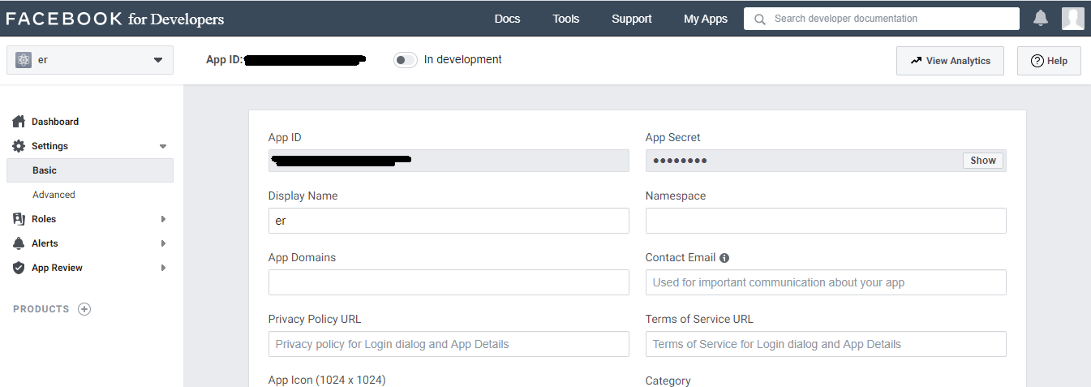Open the Tools menu
The image size is (1091, 387).
[566, 19]
